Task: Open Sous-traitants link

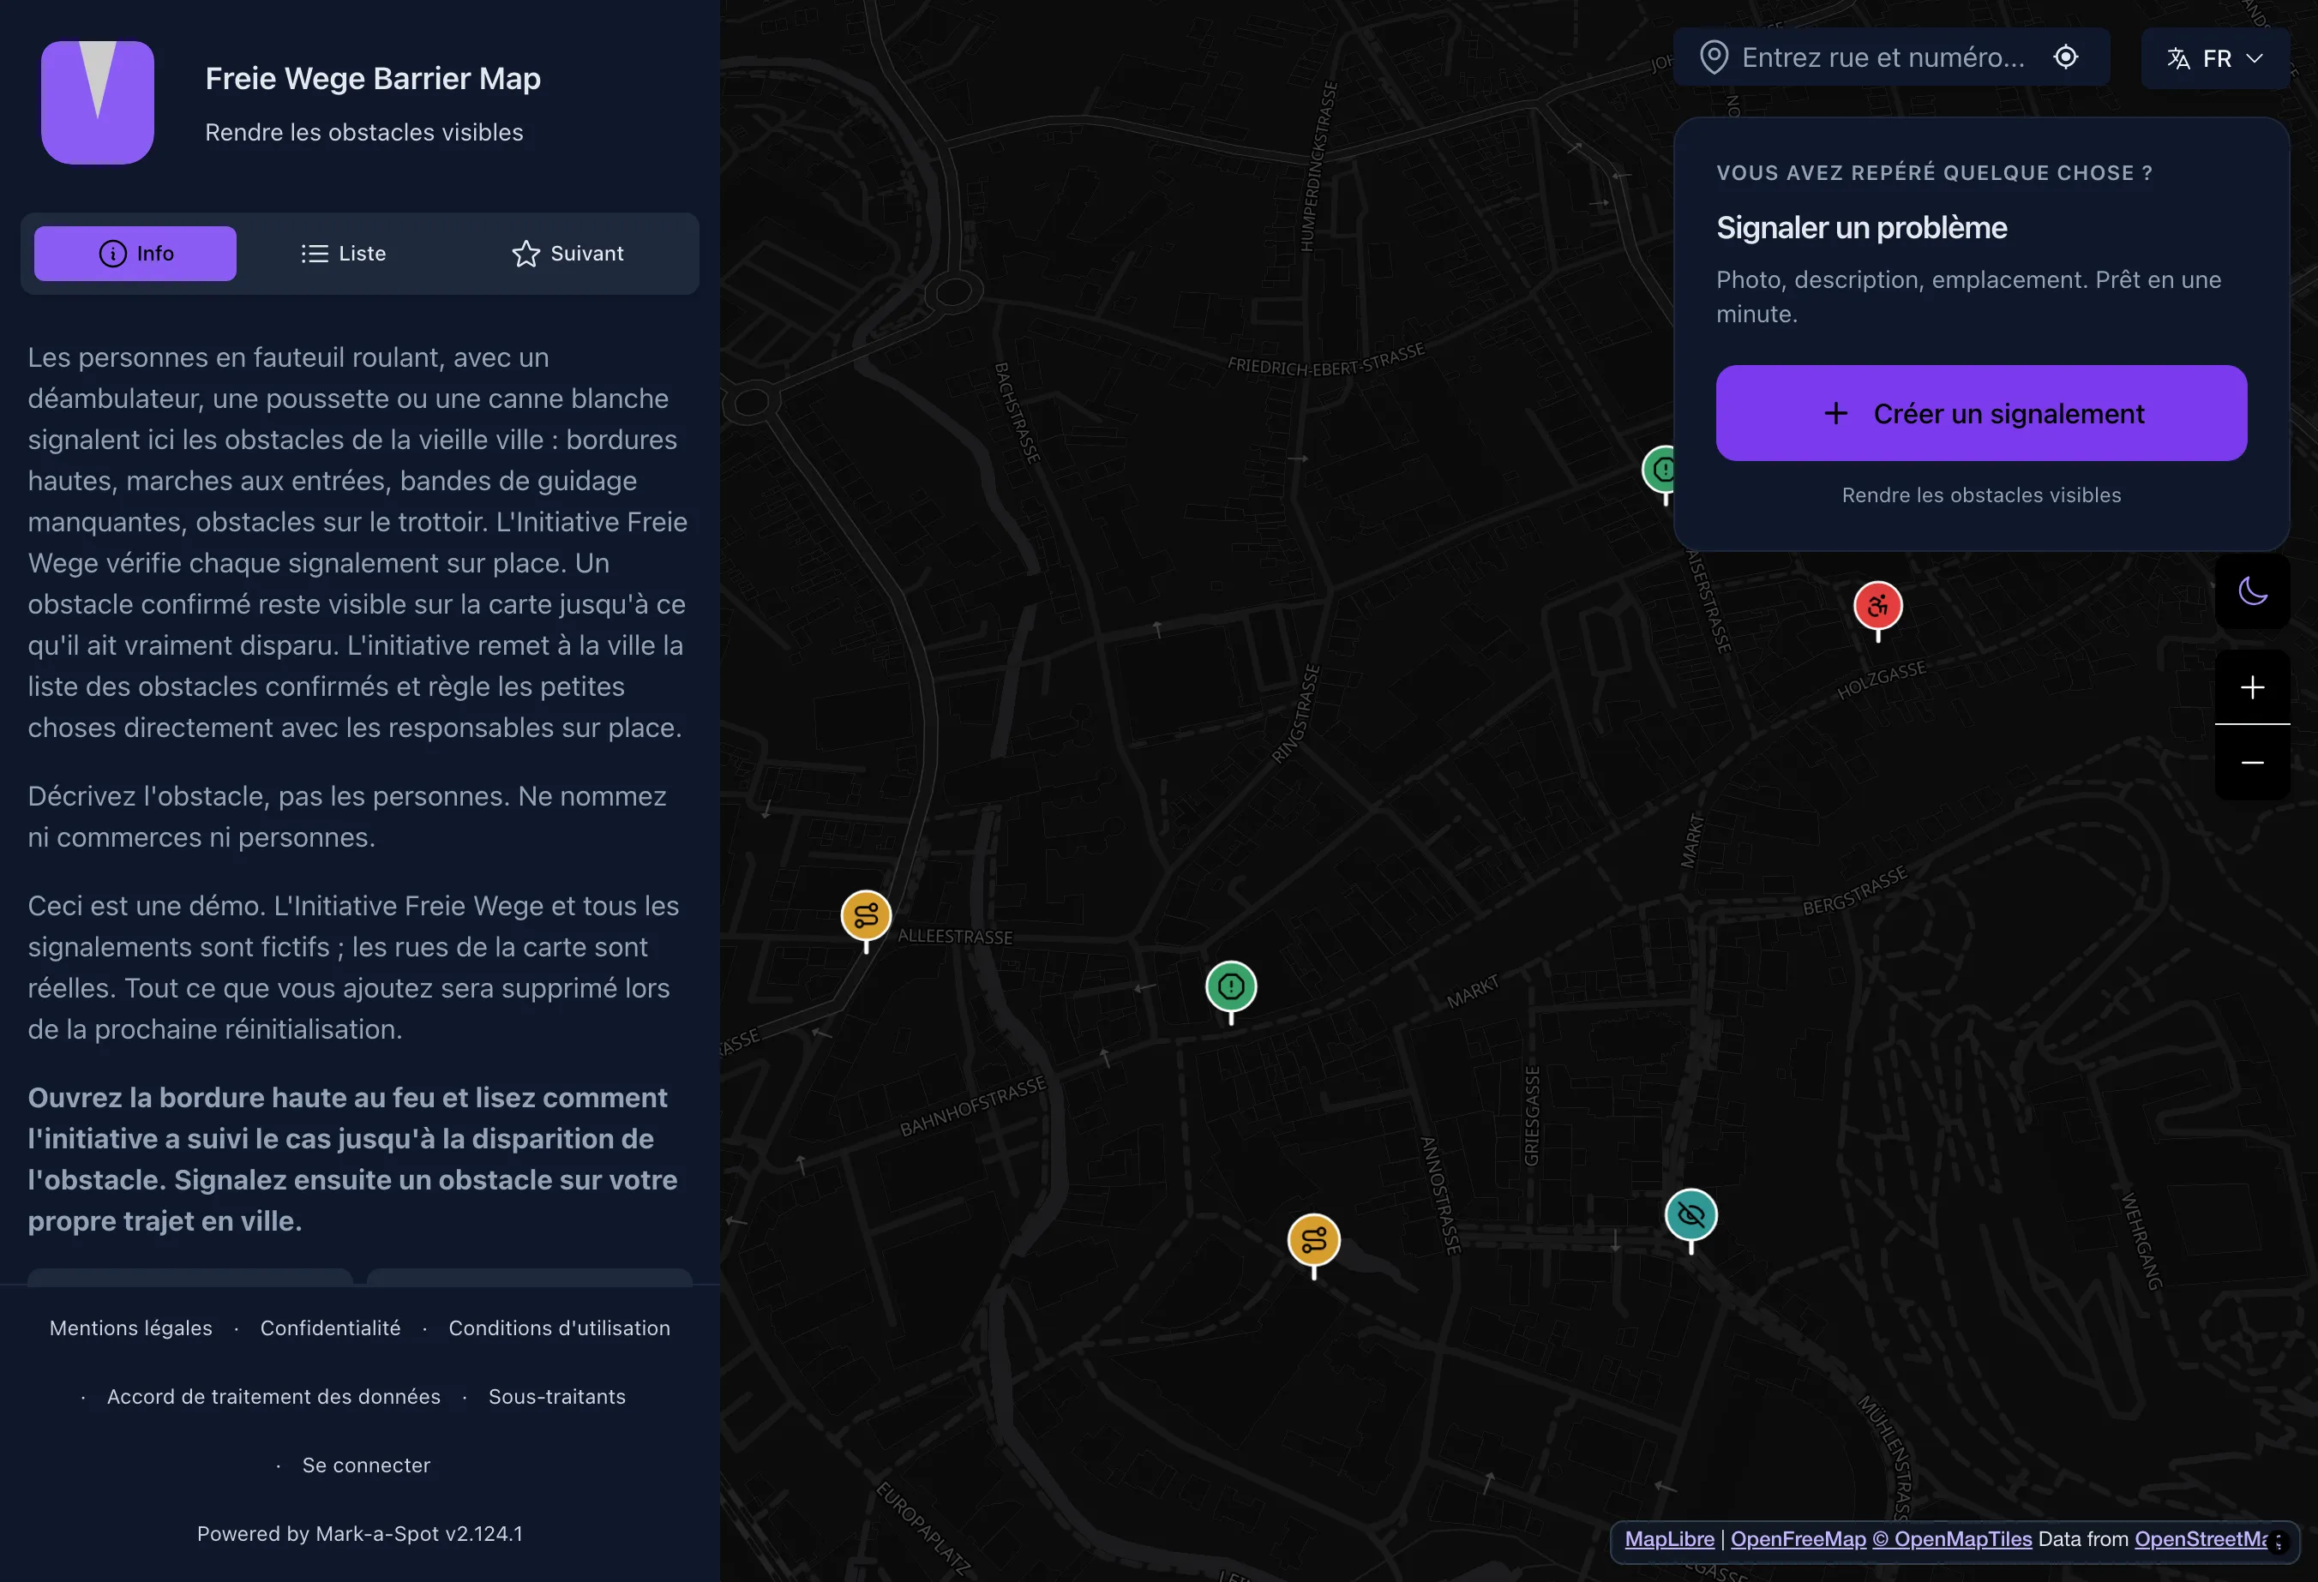Action: tap(557, 1397)
